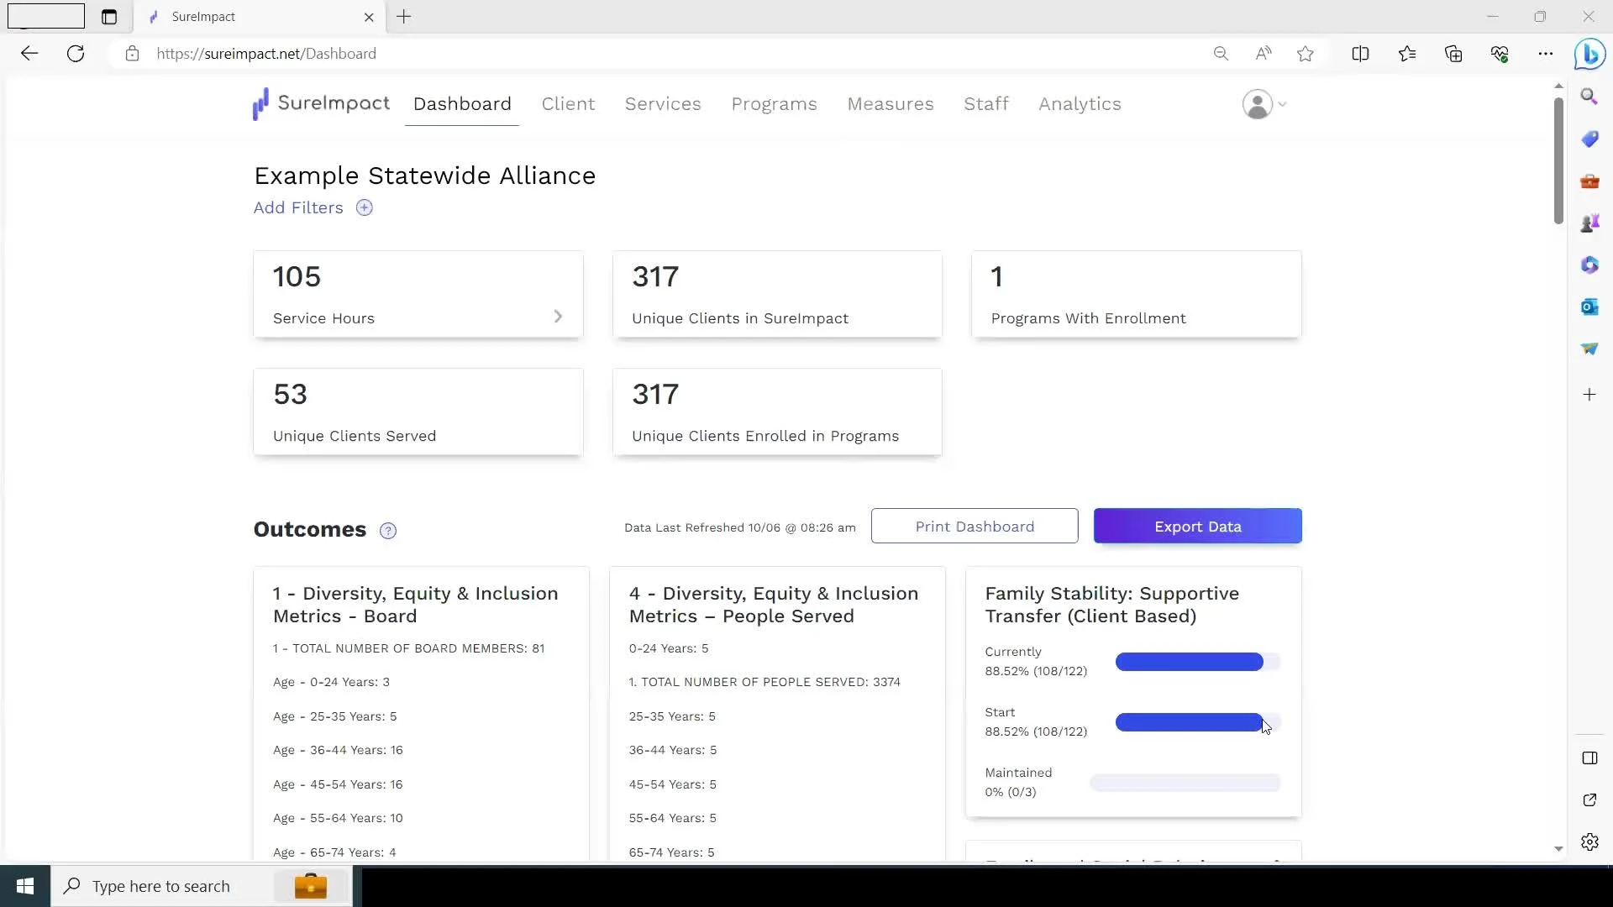Open Edge Settings and more menu
The image size is (1613, 907).
(1546, 54)
